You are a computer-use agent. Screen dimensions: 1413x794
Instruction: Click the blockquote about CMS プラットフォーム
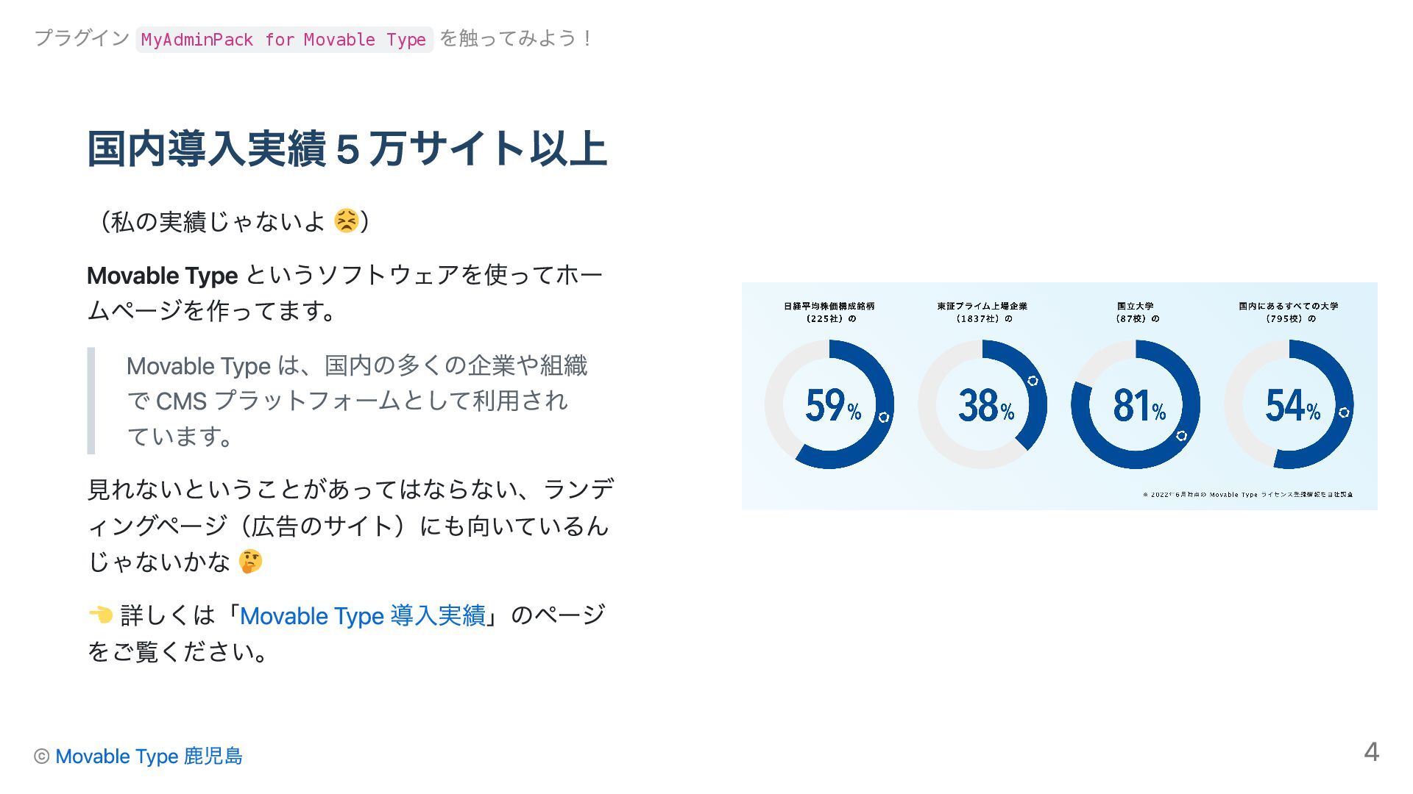[x=356, y=401]
